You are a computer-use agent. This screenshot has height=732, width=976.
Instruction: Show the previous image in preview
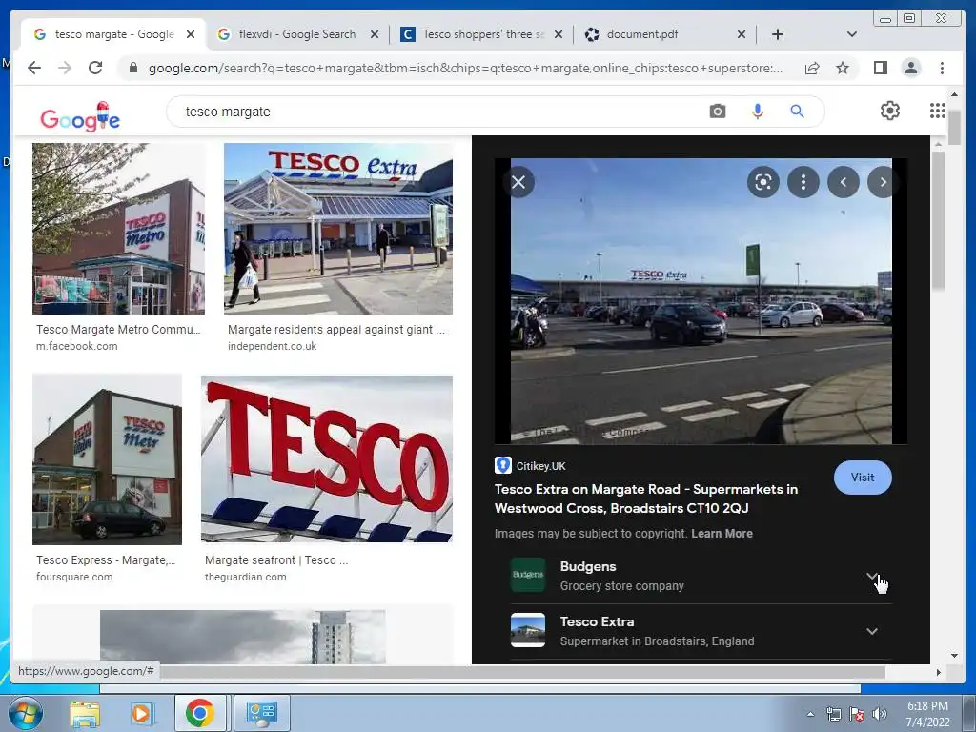pyautogui.click(x=844, y=182)
